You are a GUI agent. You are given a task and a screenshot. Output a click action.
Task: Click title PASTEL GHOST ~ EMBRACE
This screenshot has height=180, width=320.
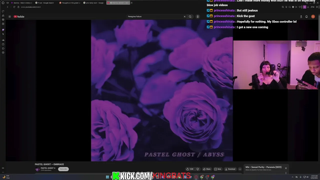[x=49, y=164]
